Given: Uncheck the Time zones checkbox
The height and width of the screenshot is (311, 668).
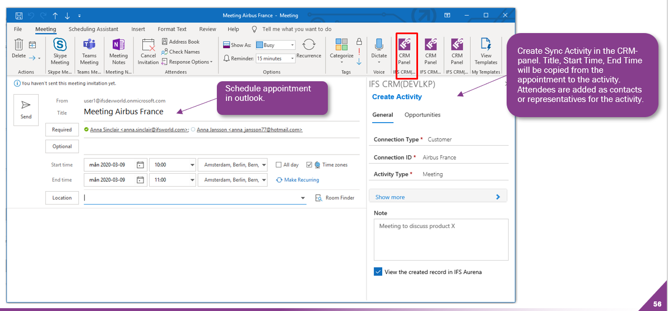Looking at the screenshot, I should (x=309, y=165).
